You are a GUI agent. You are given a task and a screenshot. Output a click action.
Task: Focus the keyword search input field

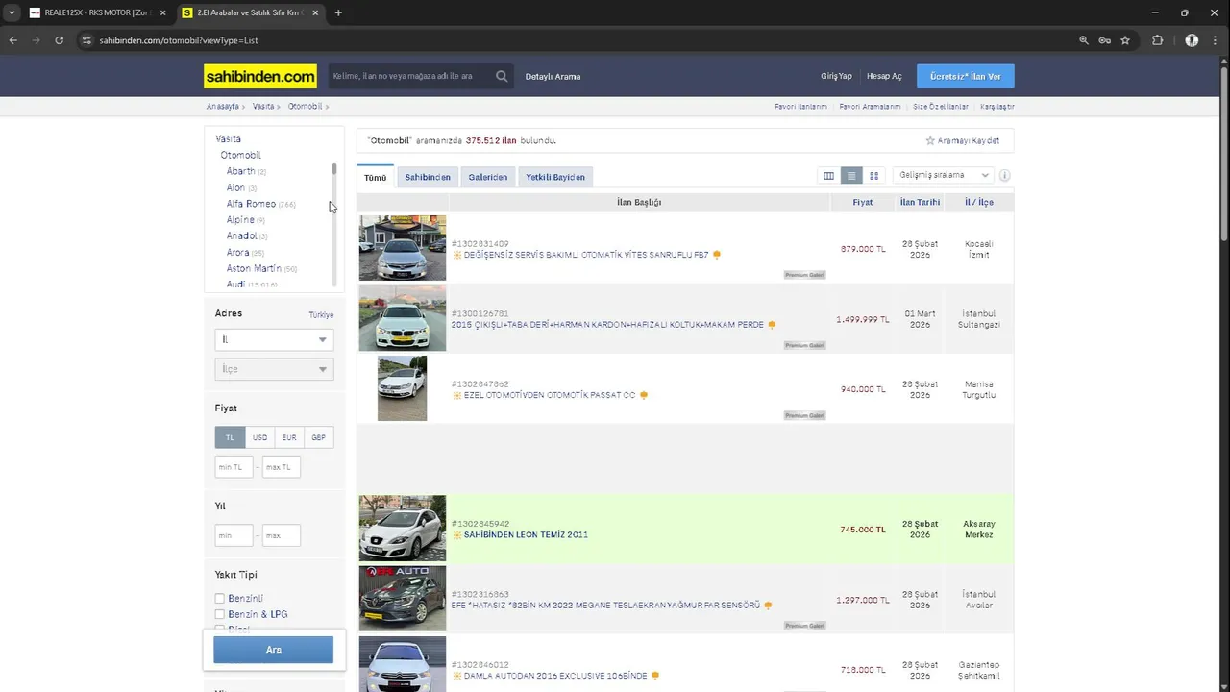click(x=409, y=76)
